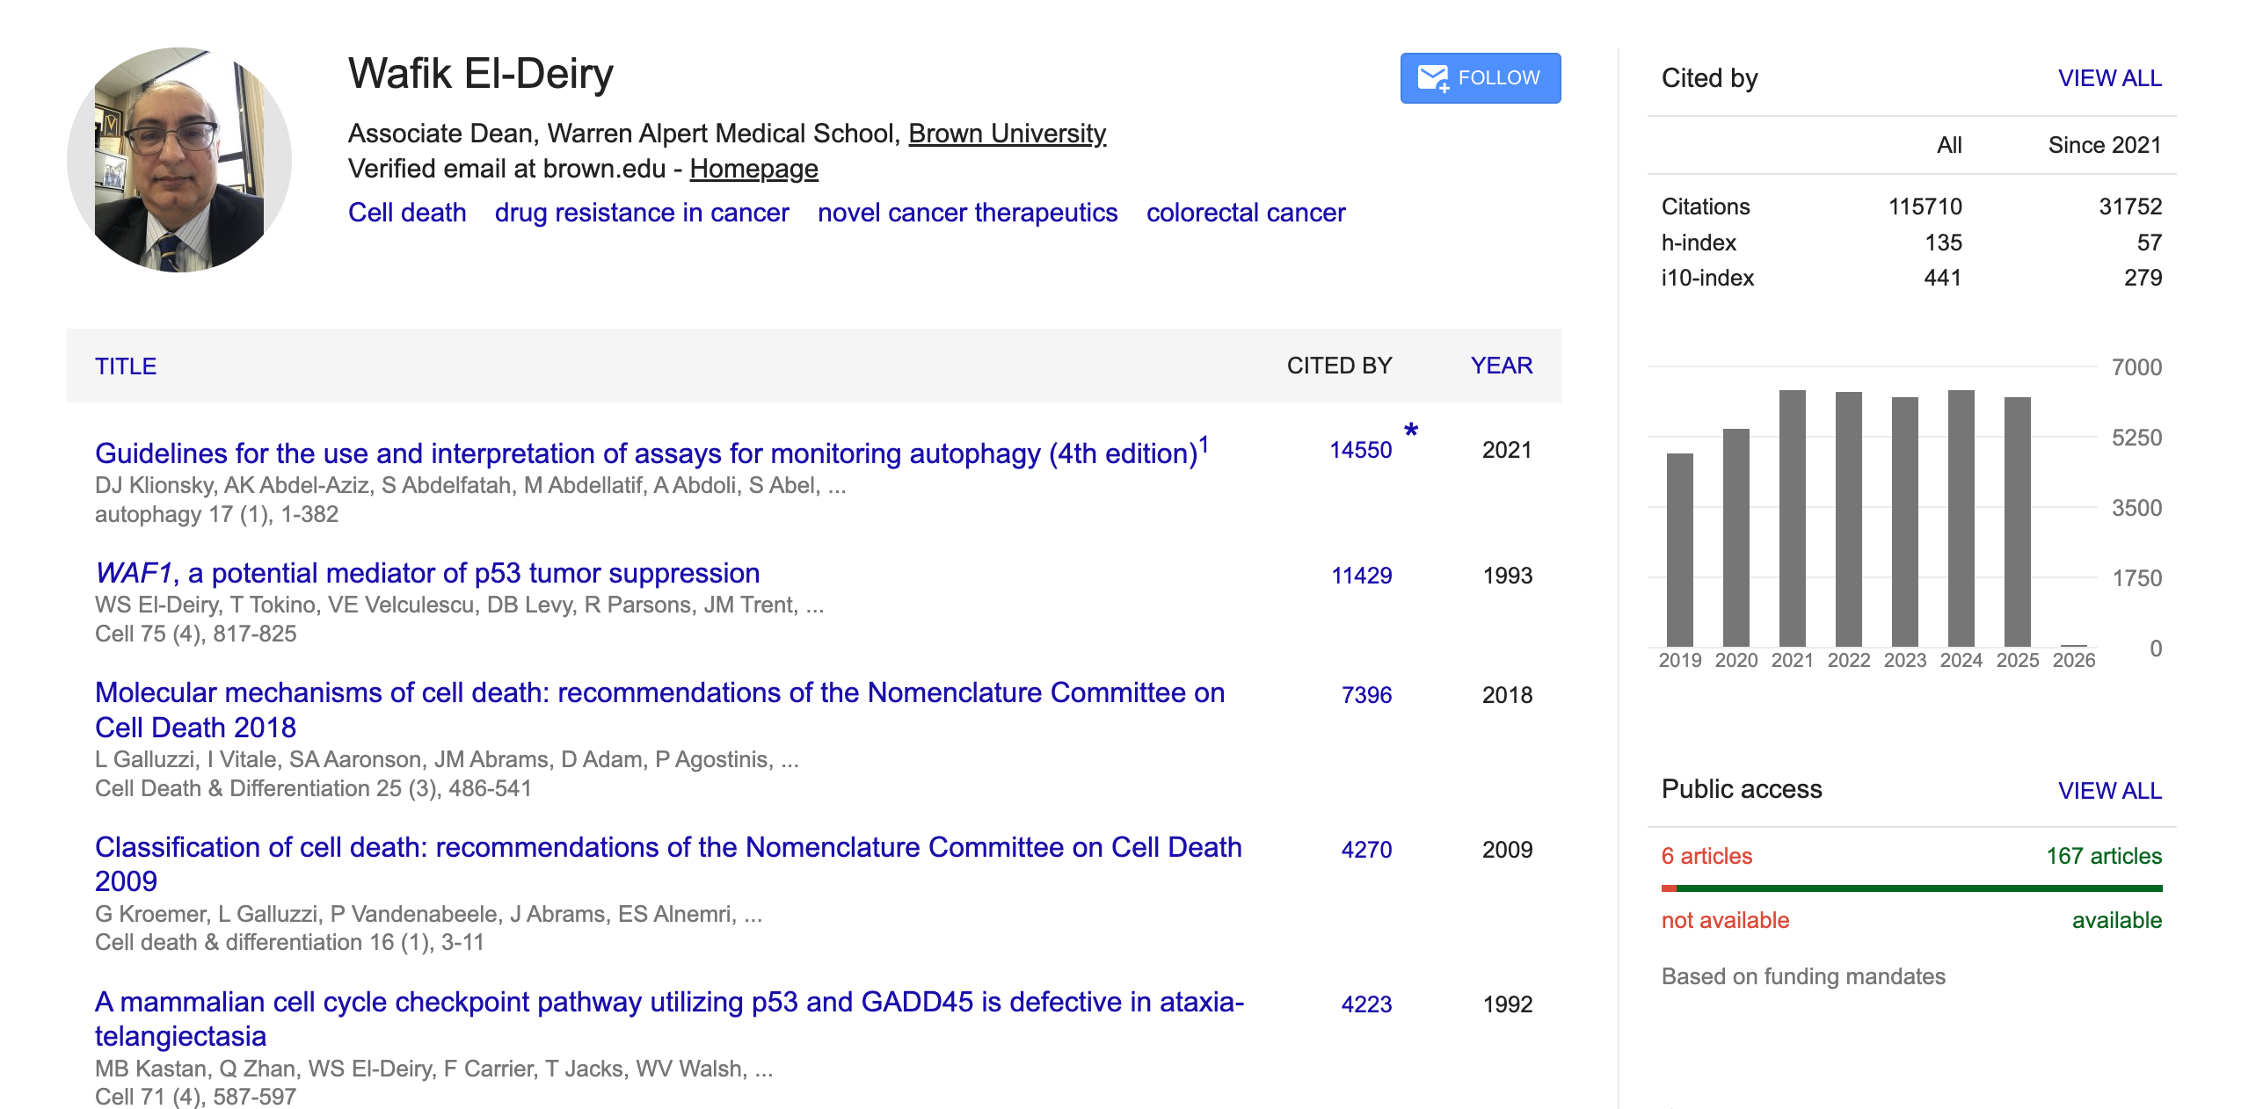Open the Homepage link
The height and width of the screenshot is (1109, 2263).
[753, 169]
